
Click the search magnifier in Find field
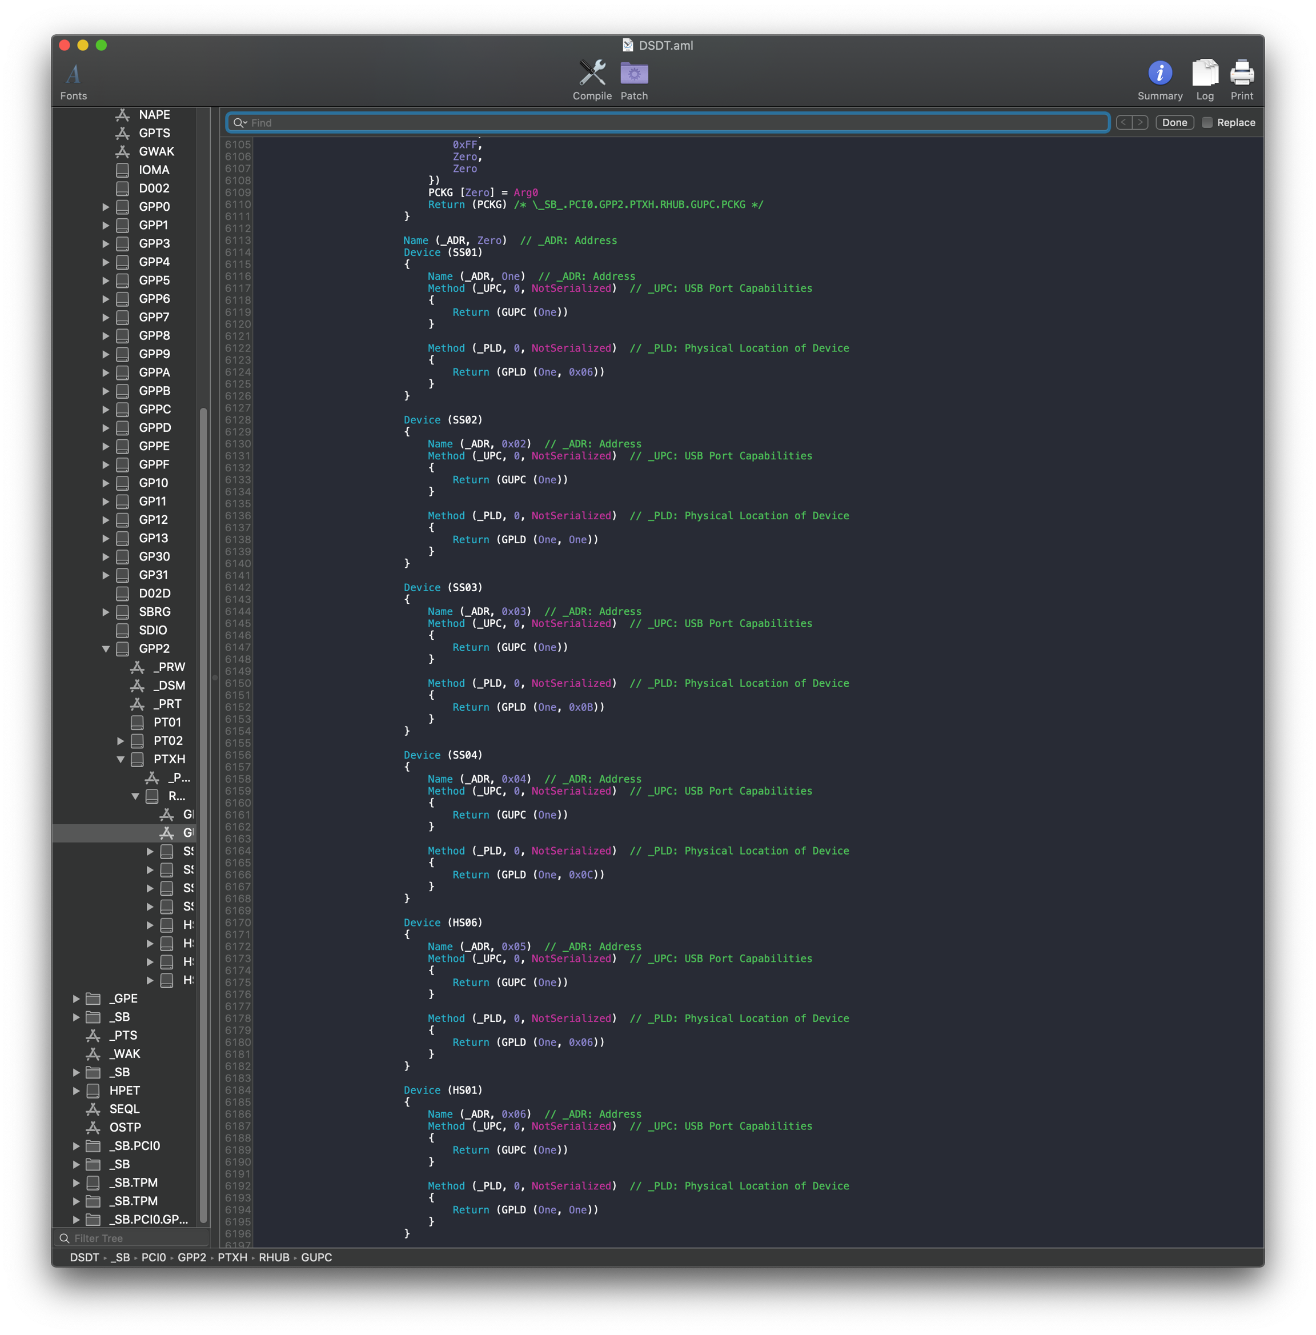coord(239,123)
